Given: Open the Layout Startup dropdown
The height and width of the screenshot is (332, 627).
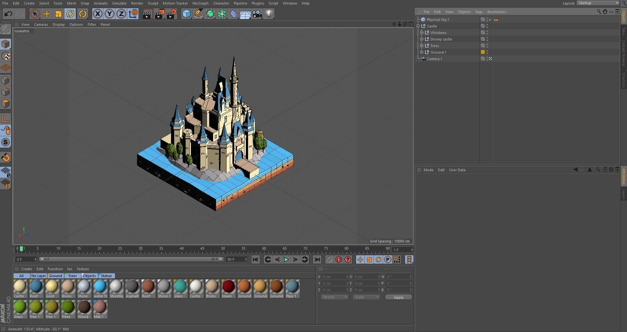Looking at the screenshot, I should point(598,3).
